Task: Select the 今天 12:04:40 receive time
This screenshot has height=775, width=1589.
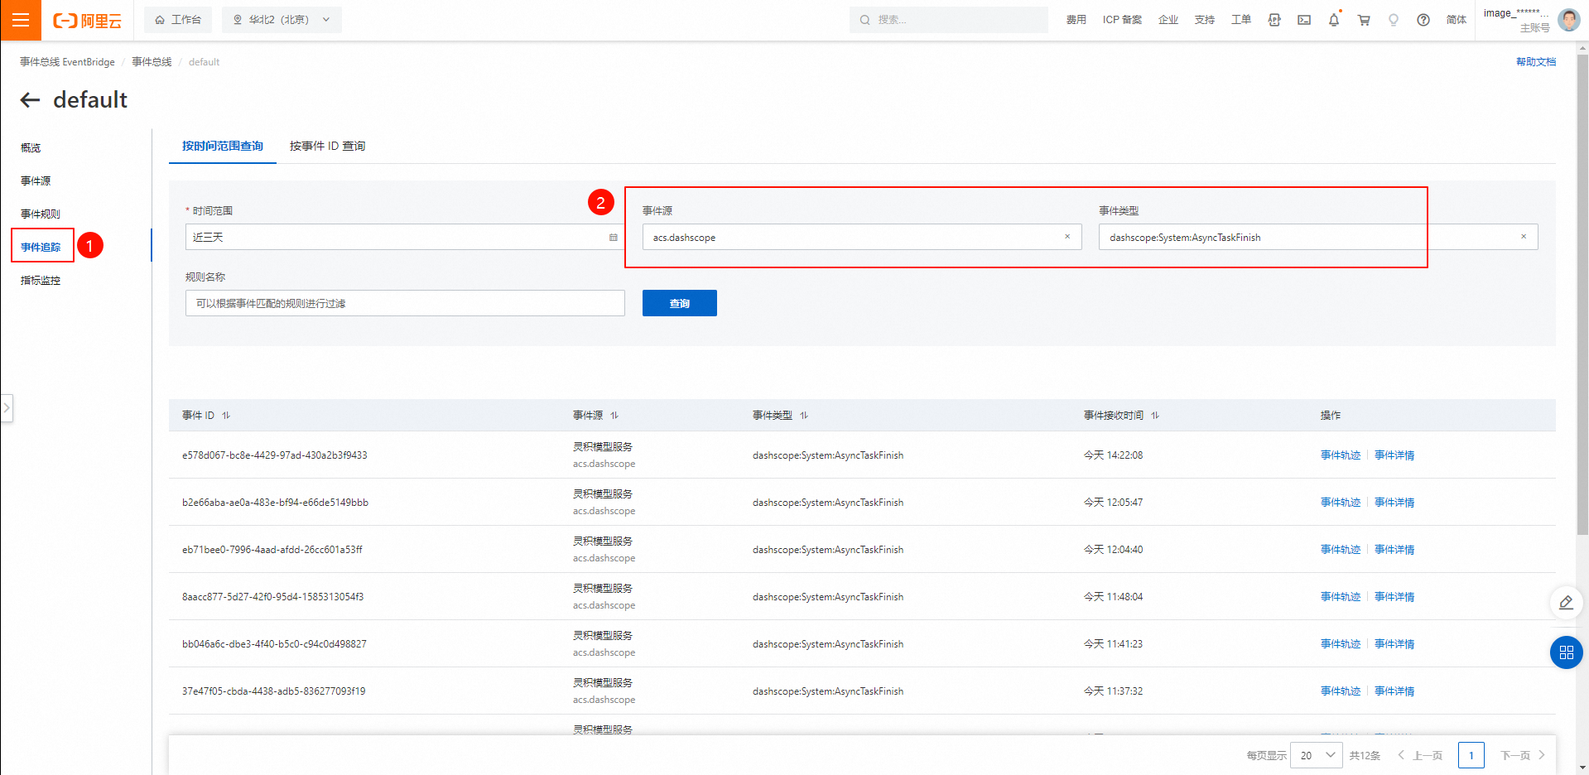Action: coord(1113,550)
